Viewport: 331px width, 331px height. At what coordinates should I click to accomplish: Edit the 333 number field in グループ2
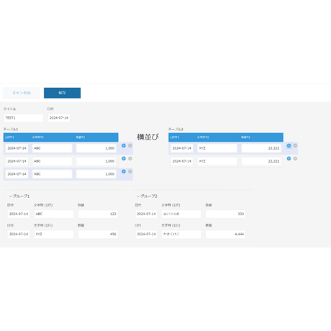(226, 214)
